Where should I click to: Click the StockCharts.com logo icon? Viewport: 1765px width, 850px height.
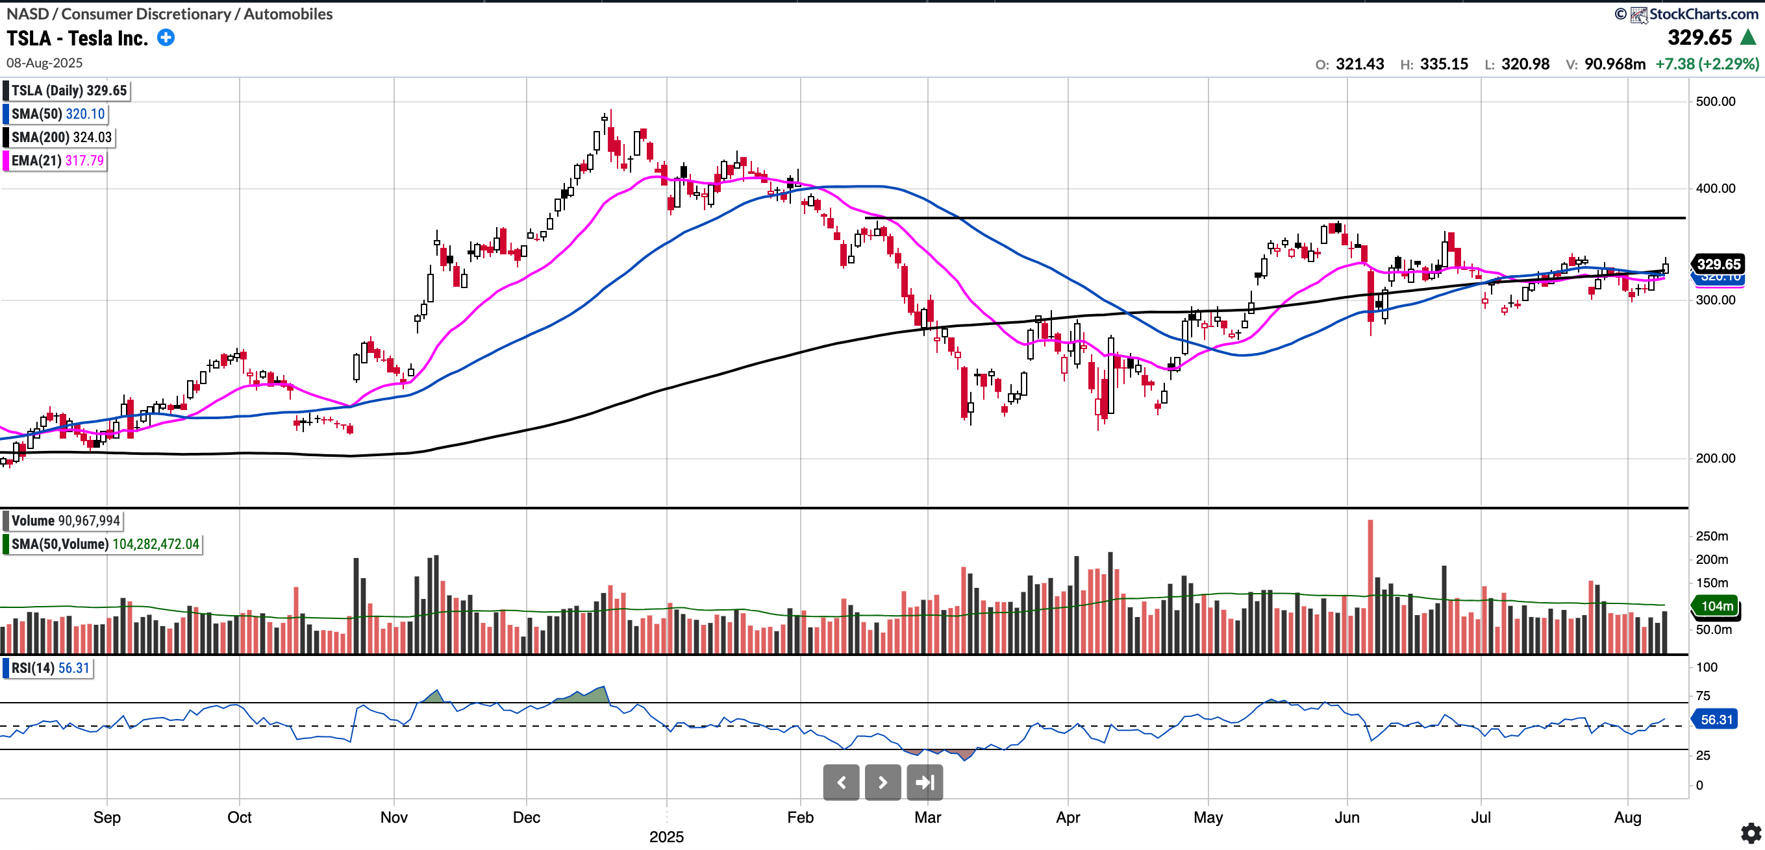point(1638,14)
